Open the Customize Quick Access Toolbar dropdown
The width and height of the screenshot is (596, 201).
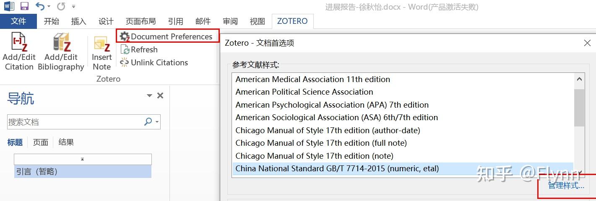click(x=74, y=7)
